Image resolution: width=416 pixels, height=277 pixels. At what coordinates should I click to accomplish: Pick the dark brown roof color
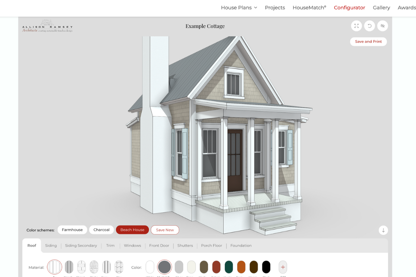tap(254, 267)
